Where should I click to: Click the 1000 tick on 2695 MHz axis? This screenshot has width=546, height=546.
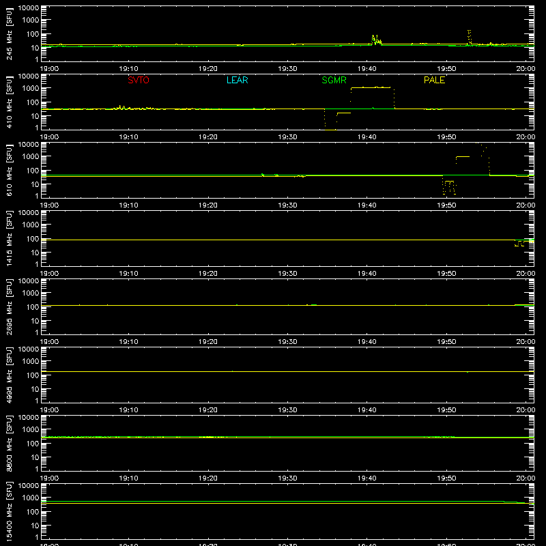(x=31, y=293)
